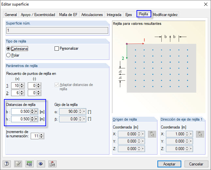The image size is (211, 170).
Task: Expand the Origen Y arrow menu
Action: click(143, 141)
